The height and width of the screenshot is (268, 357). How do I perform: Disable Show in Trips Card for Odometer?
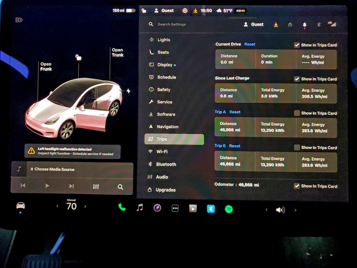click(297, 186)
